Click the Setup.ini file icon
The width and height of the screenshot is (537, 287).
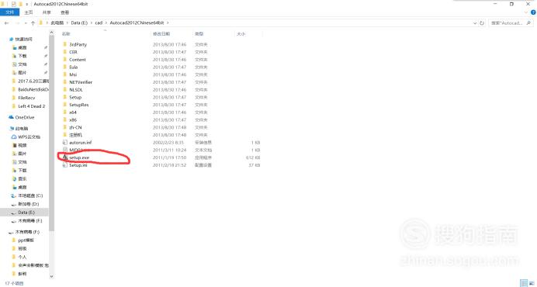coord(65,165)
